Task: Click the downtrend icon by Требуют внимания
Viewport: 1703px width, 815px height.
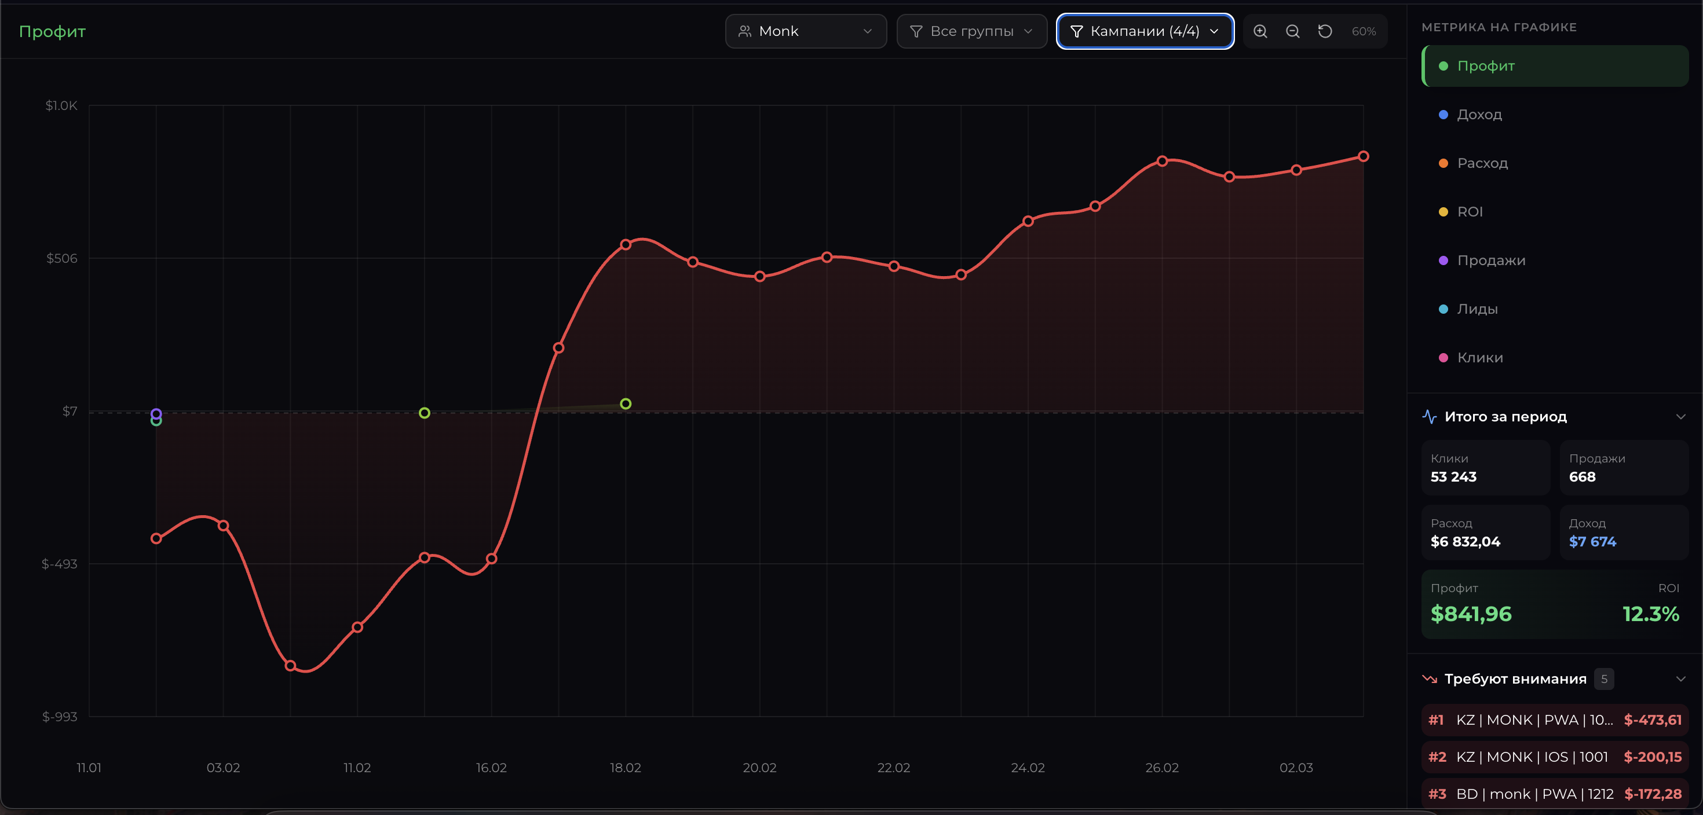Action: point(1430,679)
